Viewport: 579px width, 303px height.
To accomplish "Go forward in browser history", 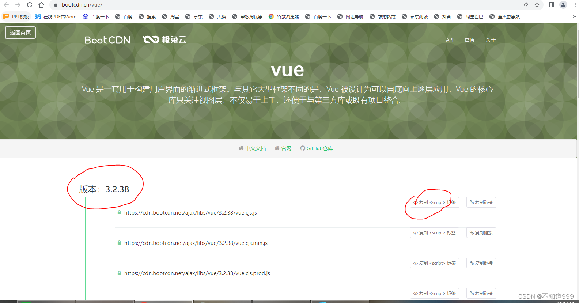I will [18, 5].
